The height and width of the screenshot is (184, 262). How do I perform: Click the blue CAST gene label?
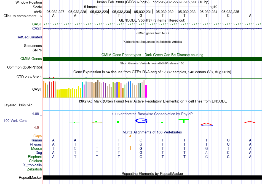37,29
